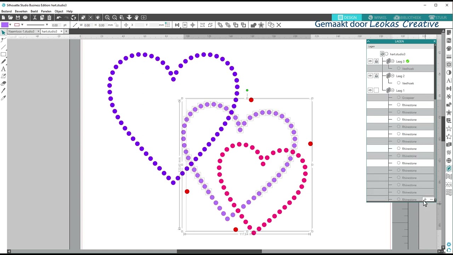
Task: Click the horizontal scrollbar at bottom
Action: click(x=219, y=251)
